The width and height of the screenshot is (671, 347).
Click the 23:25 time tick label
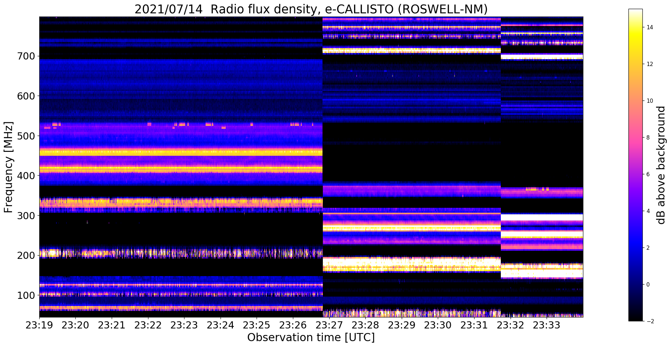257,325
